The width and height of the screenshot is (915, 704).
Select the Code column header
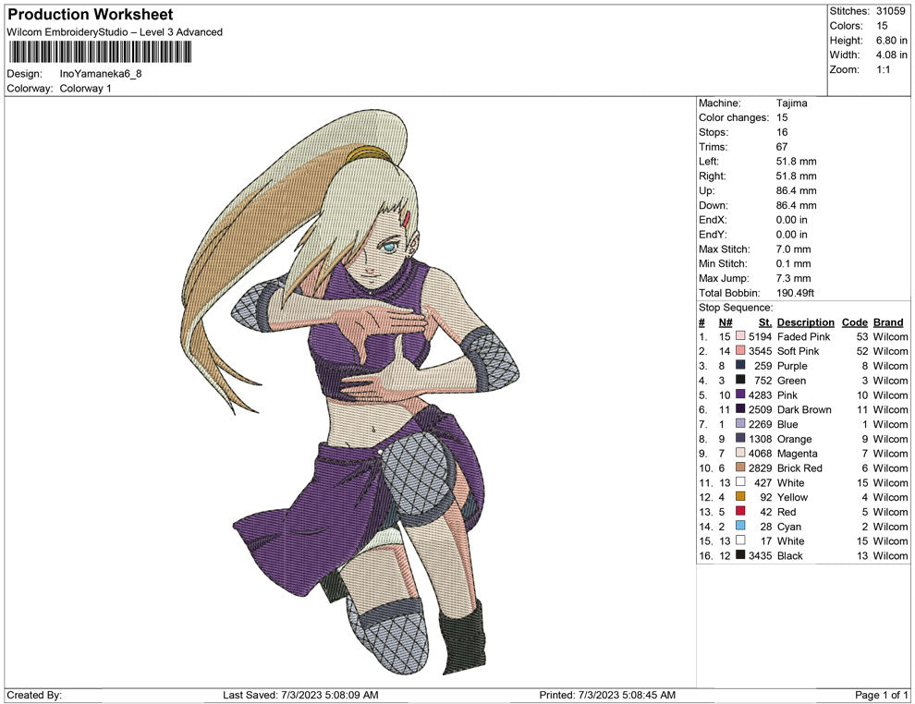(855, 322)
